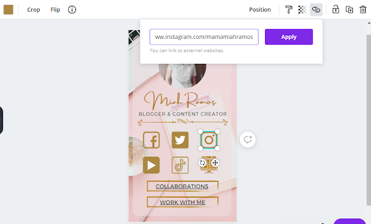
Task: Delete element with the trash icon
Action: point(363,10)
